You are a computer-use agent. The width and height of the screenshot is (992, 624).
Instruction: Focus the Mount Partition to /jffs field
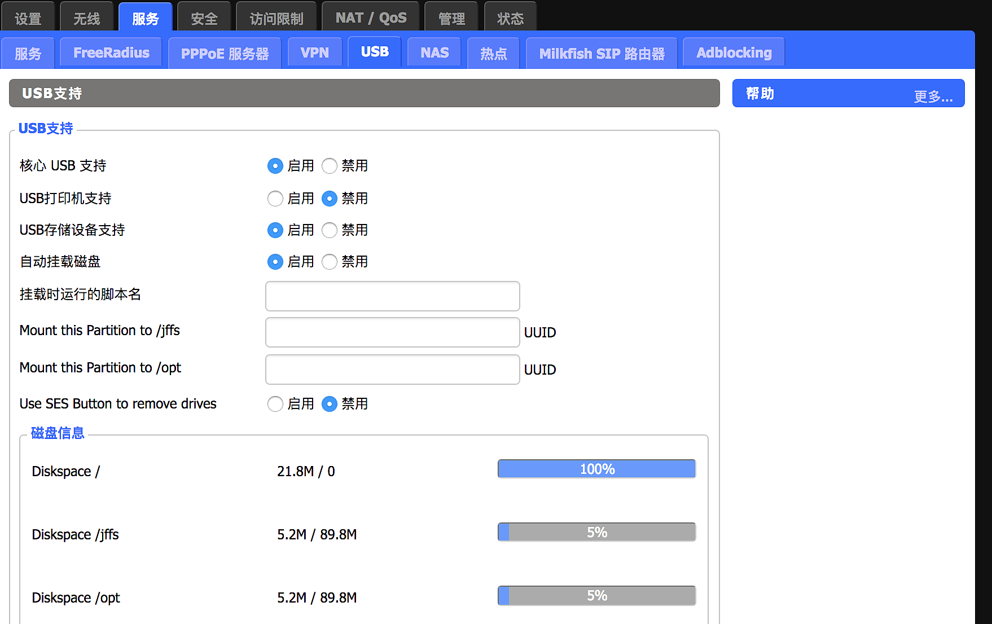click(x=392, y=332)
